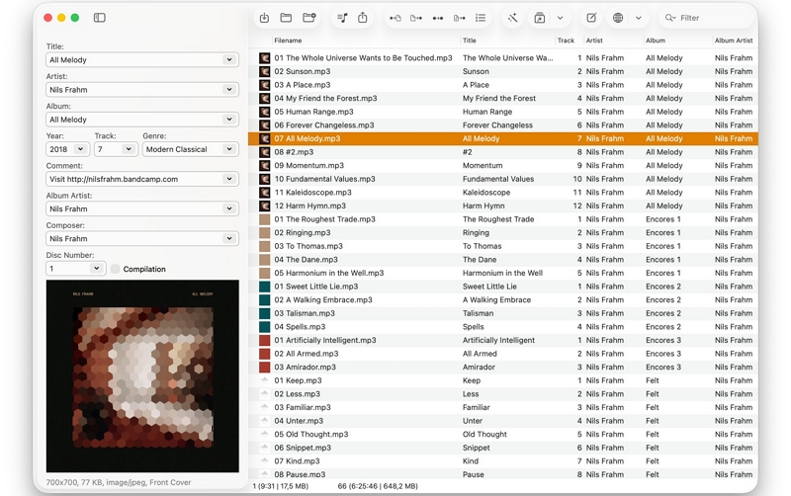Select file '02 A Walking Embrace.mp3'
The width and height of the screenshot is (791, 496).
click(x=323, y=300)
